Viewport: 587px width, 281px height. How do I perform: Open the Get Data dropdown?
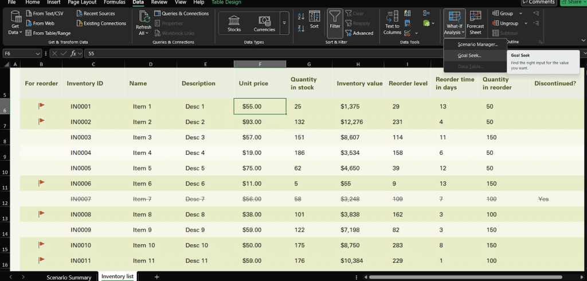15,24
